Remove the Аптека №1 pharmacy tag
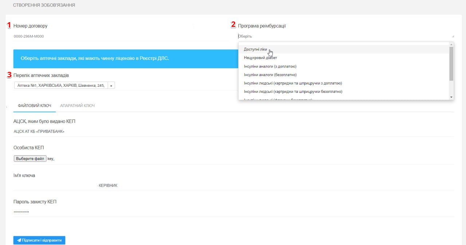This screenshot has height=245, width=466. pyautogui.click(x=111, y=86)
